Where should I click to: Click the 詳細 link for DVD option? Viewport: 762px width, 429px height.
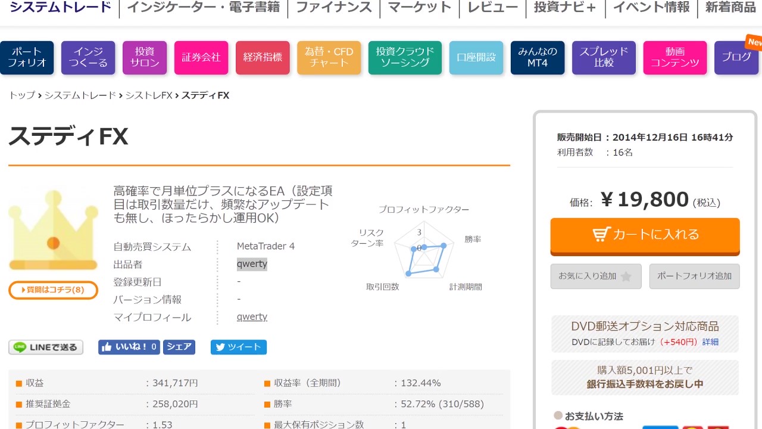[710, 342]
